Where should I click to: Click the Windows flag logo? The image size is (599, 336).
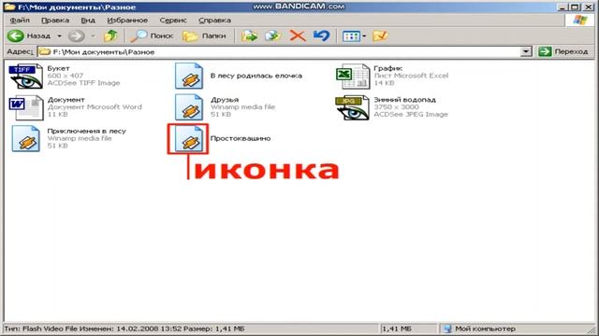pos(580,21)
